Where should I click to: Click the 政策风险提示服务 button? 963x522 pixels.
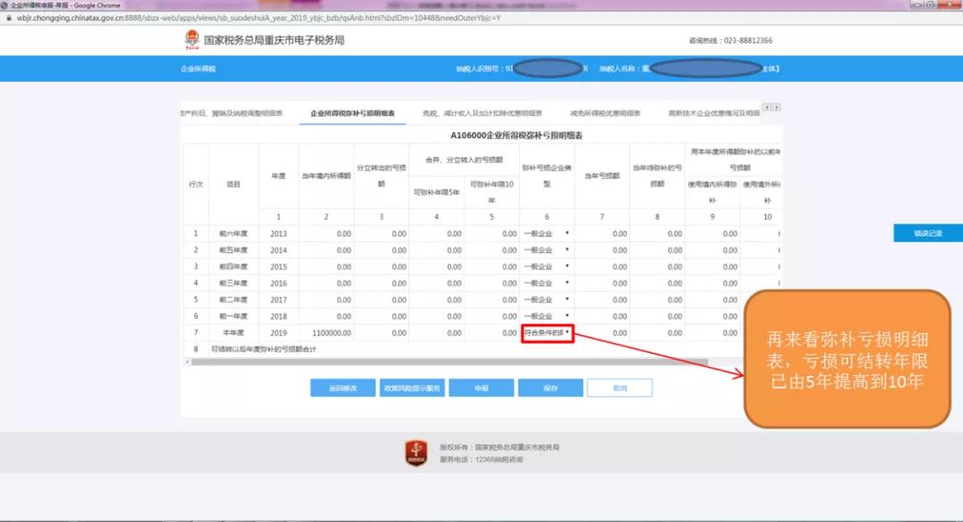[x=412, y=388]
